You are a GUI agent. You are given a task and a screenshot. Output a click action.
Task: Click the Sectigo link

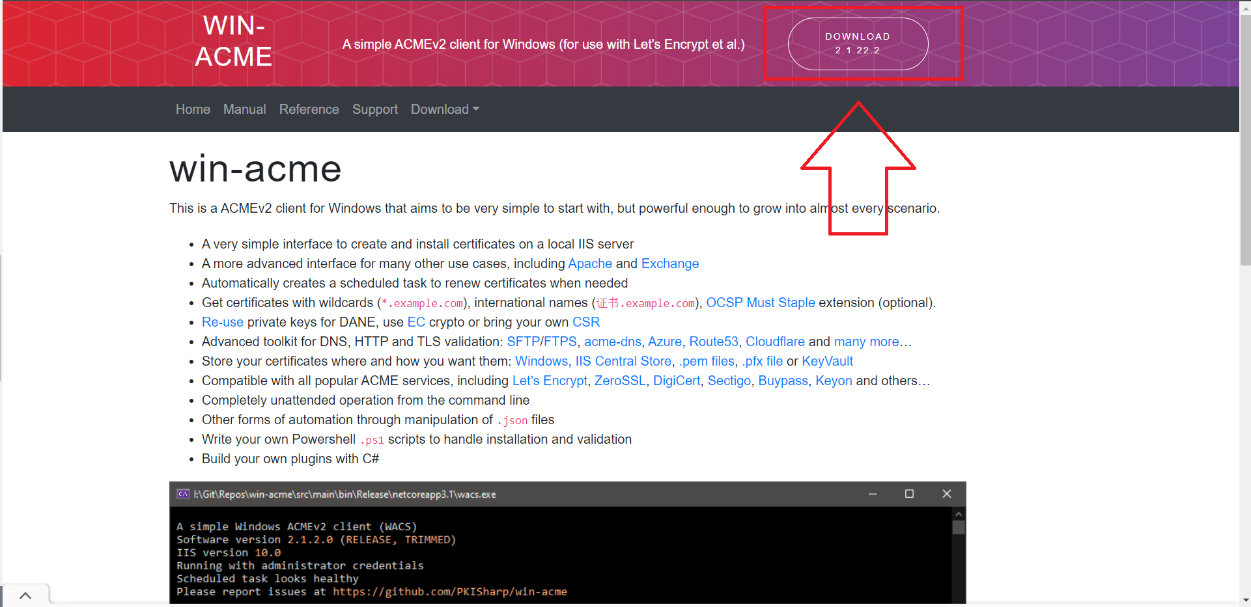pyautogui.click(x=729, y=381)
